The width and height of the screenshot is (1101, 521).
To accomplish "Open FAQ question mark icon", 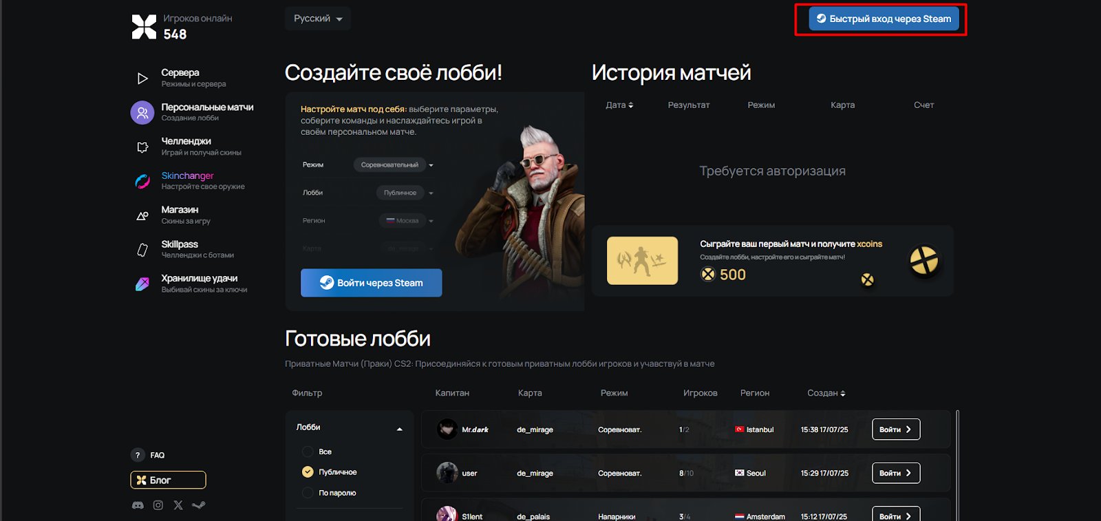I will (137, 455).
